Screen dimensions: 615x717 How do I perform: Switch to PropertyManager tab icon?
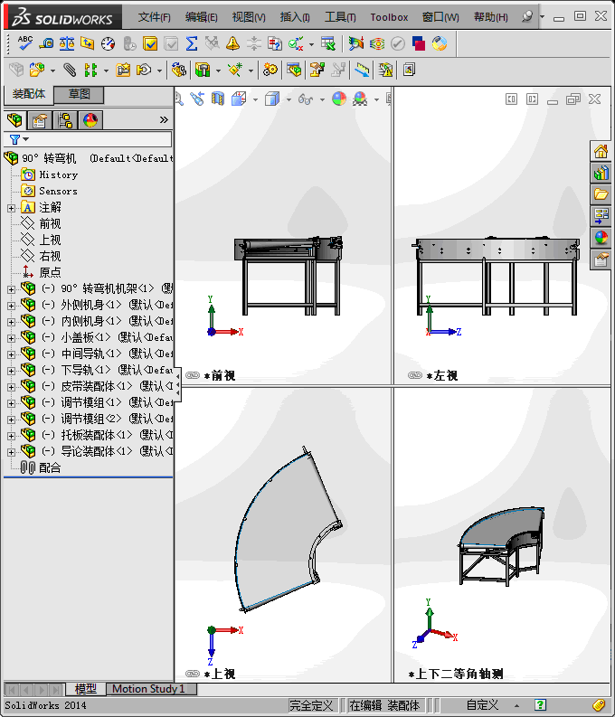(x=40, y=120)
